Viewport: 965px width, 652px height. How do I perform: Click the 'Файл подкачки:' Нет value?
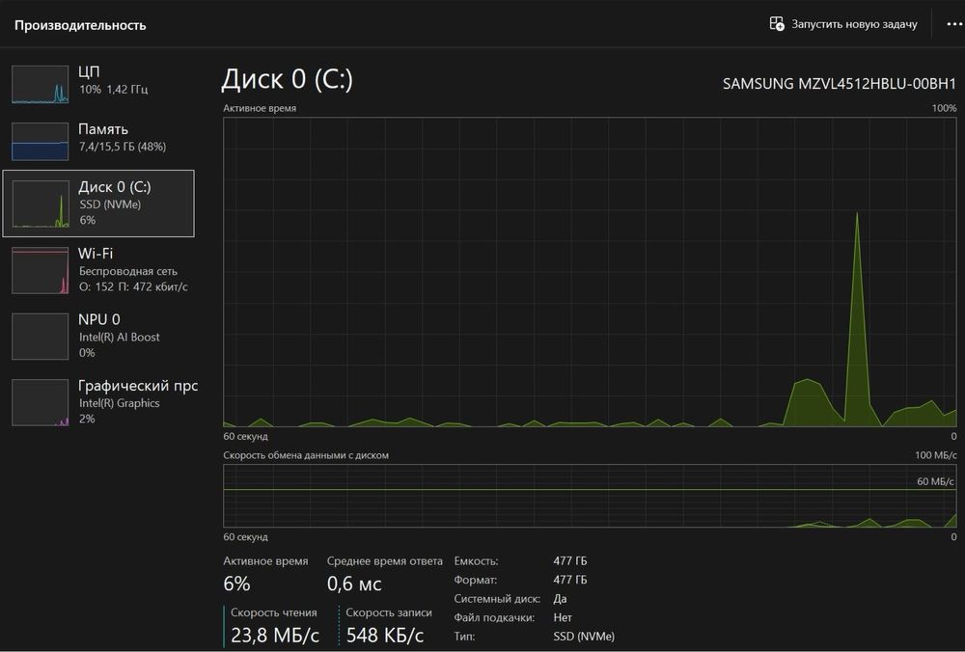click(563, 617)
